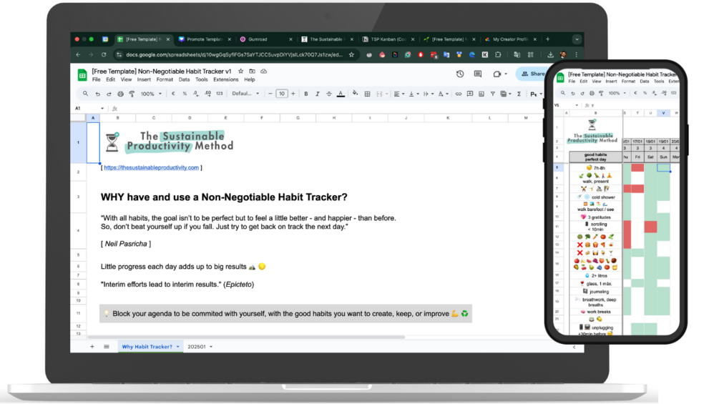Toggle the create filter funnel in laptop toolbar

[x=492, y=94]
